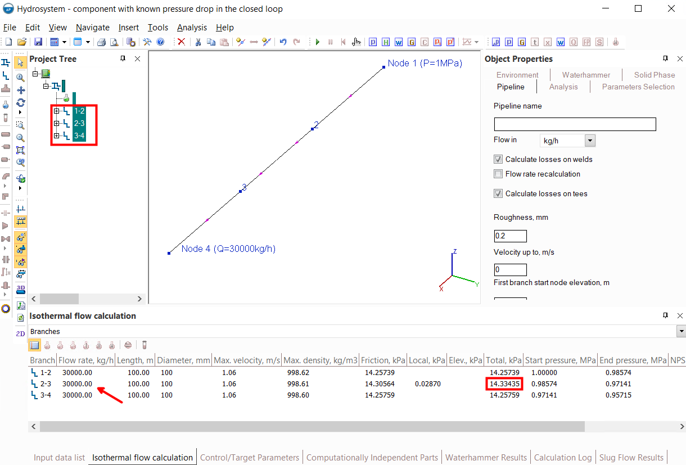Expand branch 1-2 in Project Tree

(x=56, y=111)
